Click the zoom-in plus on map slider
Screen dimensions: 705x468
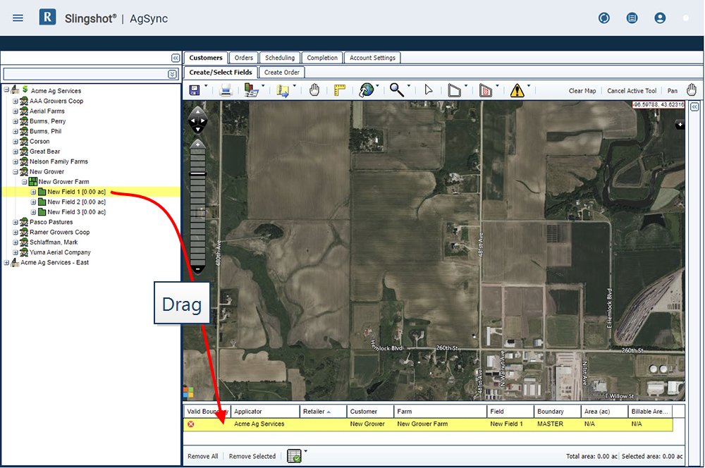coord(197,144)
